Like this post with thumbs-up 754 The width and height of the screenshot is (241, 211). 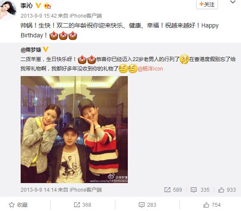tap(212, 205)
